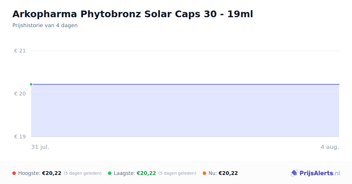The height and width of the screenshot is (184, 352).
Task: Click the 31 jul. axis date label
Action: 40,147
